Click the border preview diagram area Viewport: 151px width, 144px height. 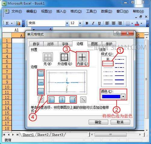point(67,82)
